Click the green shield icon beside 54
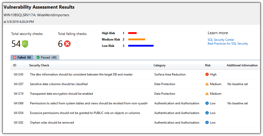 pos(25,44)
